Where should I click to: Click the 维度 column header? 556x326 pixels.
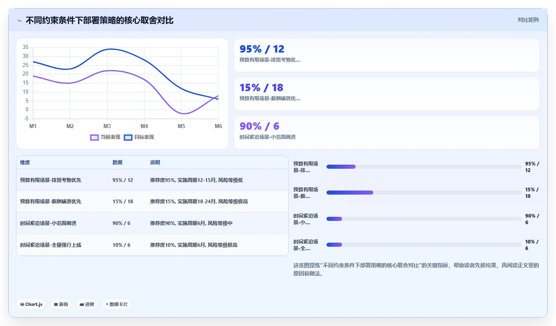pyautogui.click(x=25, y=163)
